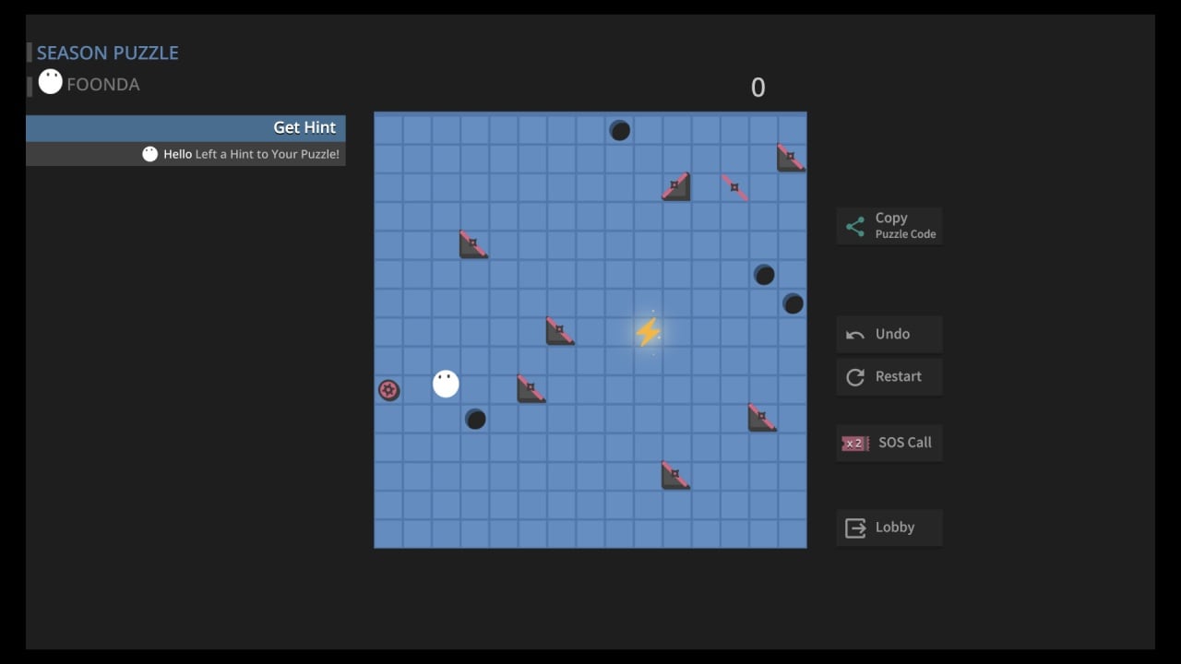
Task: Click the FOONDA player avatar
Action: tap(51, 82)
